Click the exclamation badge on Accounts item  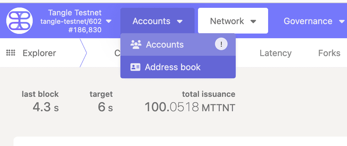[x=221, y=44]
